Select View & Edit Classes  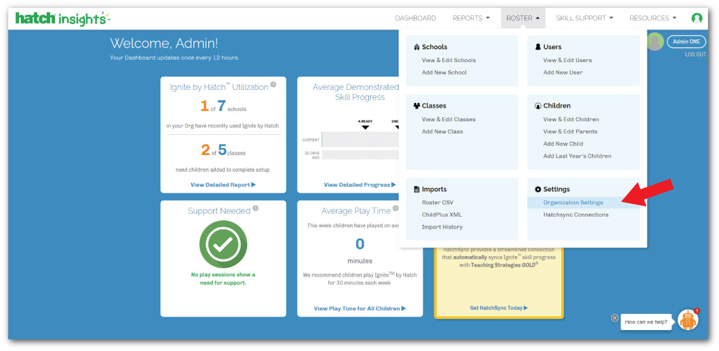(x=449, y=119)
